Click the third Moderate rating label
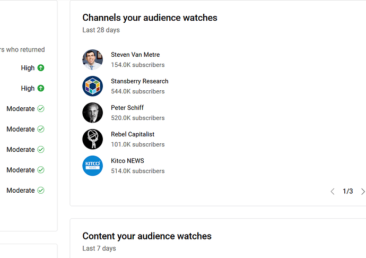This screenshot has height=258, width=366. [21, 150]
